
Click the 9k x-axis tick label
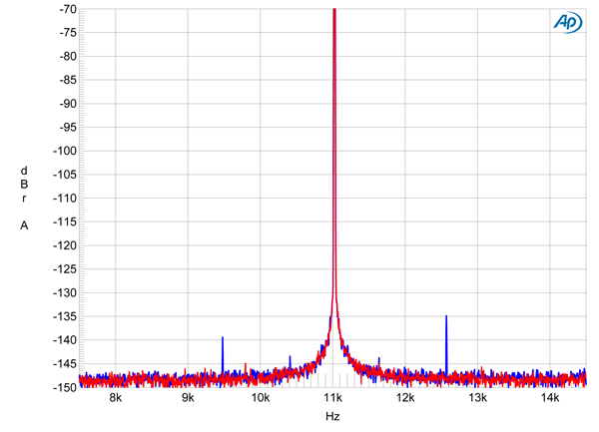pyautogui.click(x=189, y=398)
